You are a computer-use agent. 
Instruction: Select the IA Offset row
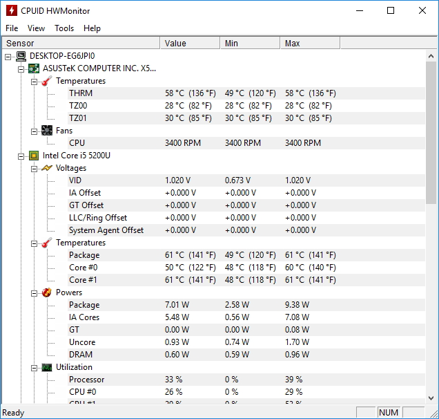click(246, 193)
